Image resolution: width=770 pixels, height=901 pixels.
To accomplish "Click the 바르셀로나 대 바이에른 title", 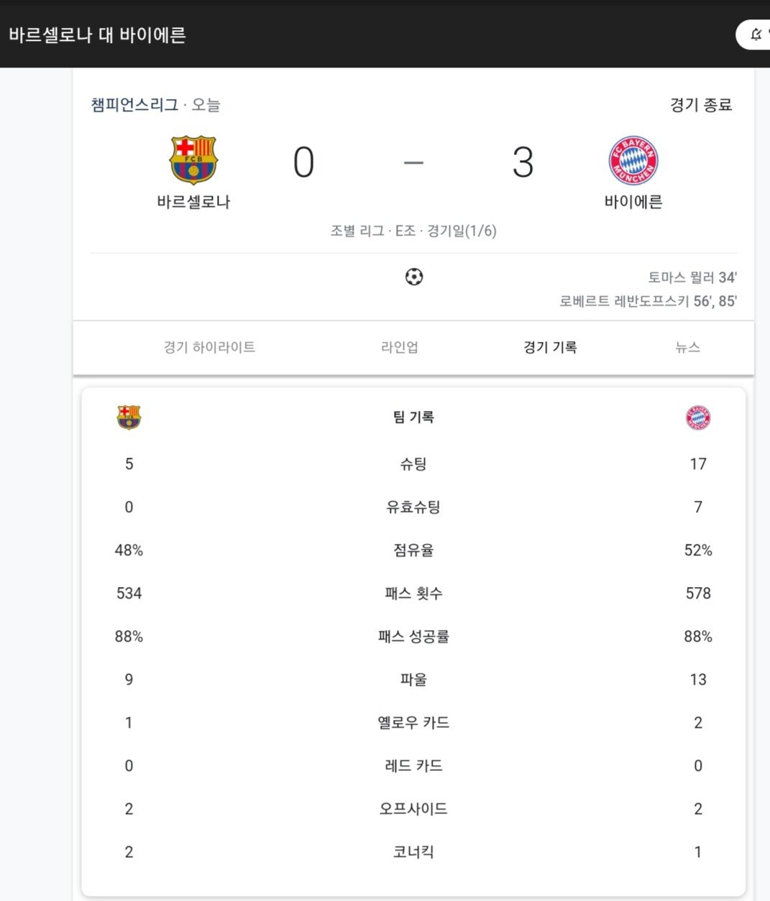I will [98, 34].
